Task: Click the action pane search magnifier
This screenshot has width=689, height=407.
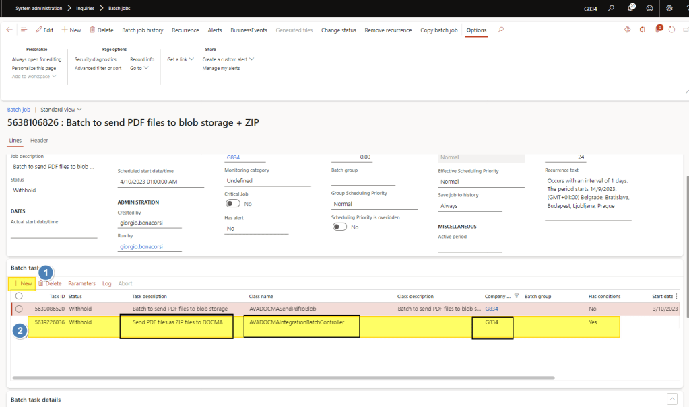Action: coord(500,30)
